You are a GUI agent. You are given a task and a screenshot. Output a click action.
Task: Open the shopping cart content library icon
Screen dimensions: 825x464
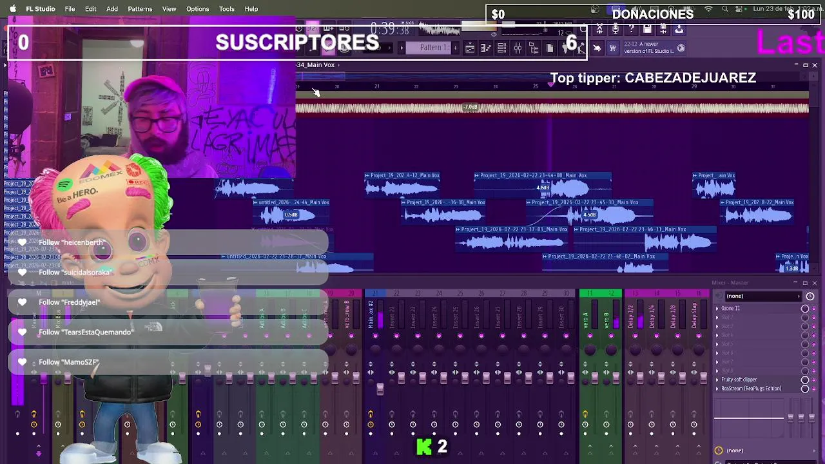click(x=612, y=48)
